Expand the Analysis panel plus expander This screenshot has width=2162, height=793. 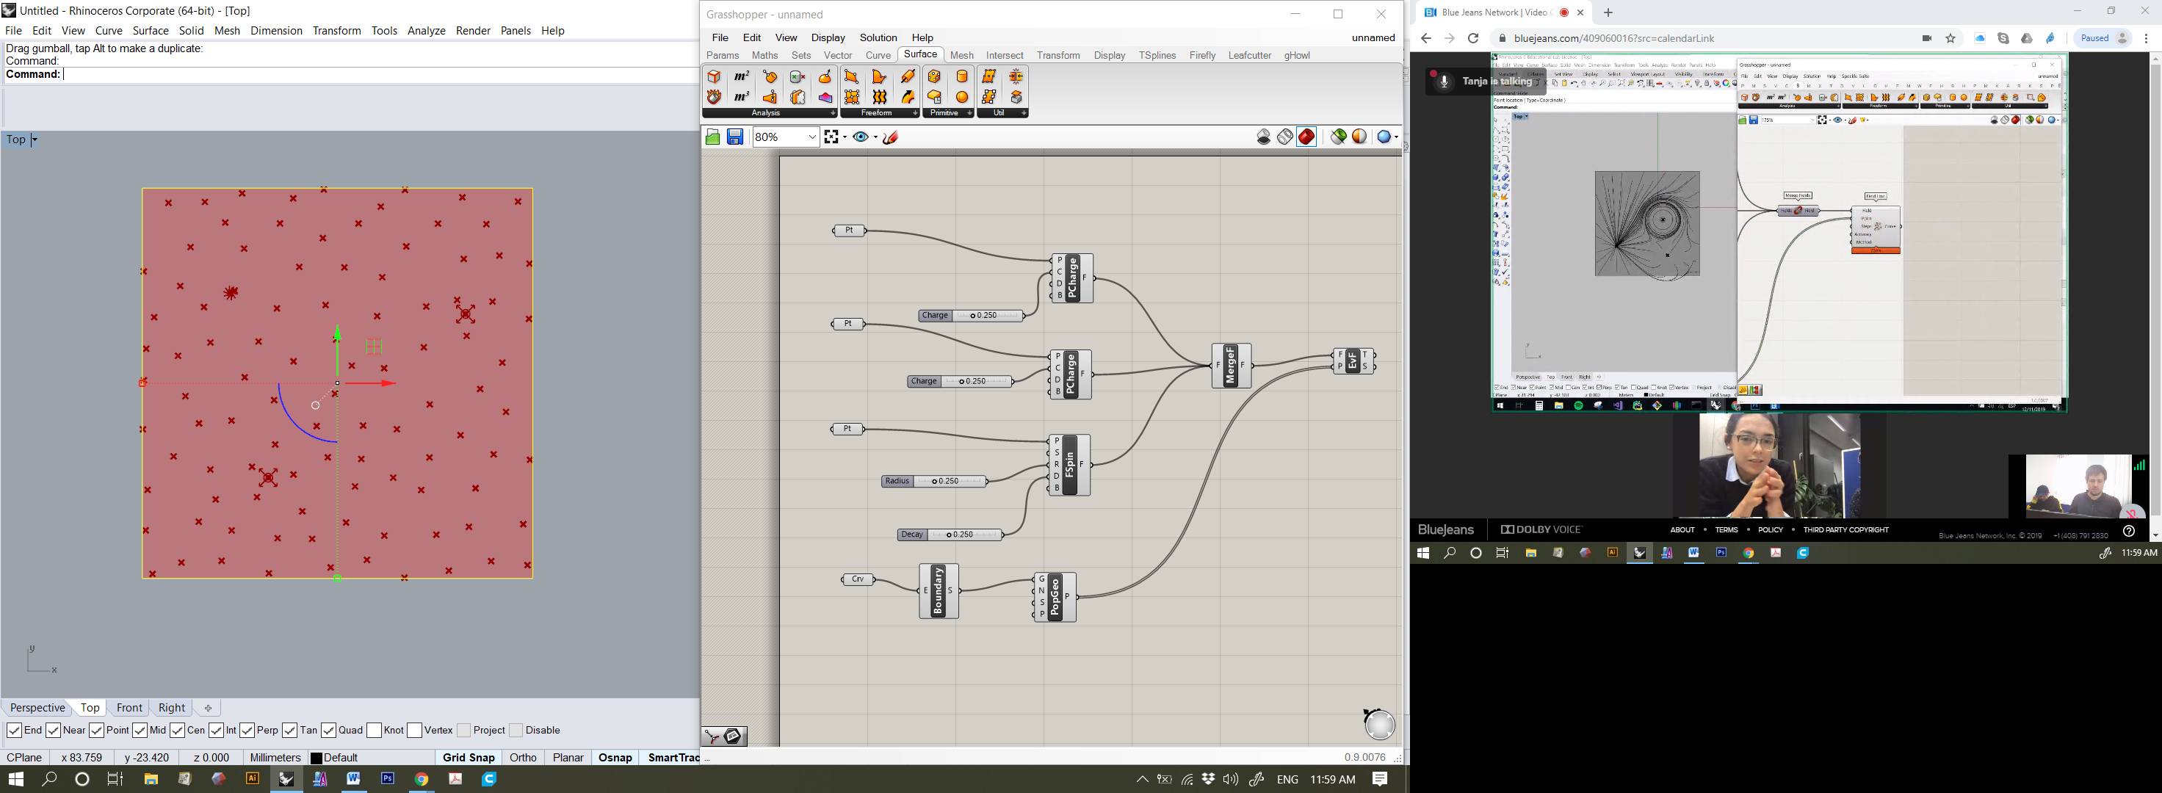[x=833, y=113]
